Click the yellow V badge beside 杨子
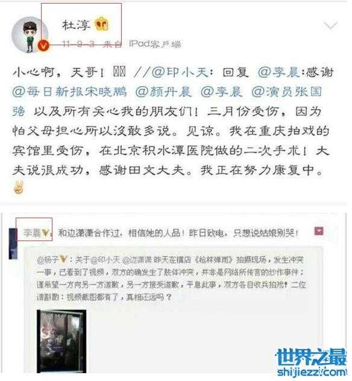Viewport: 352px width, 381px height. point(63,259)
